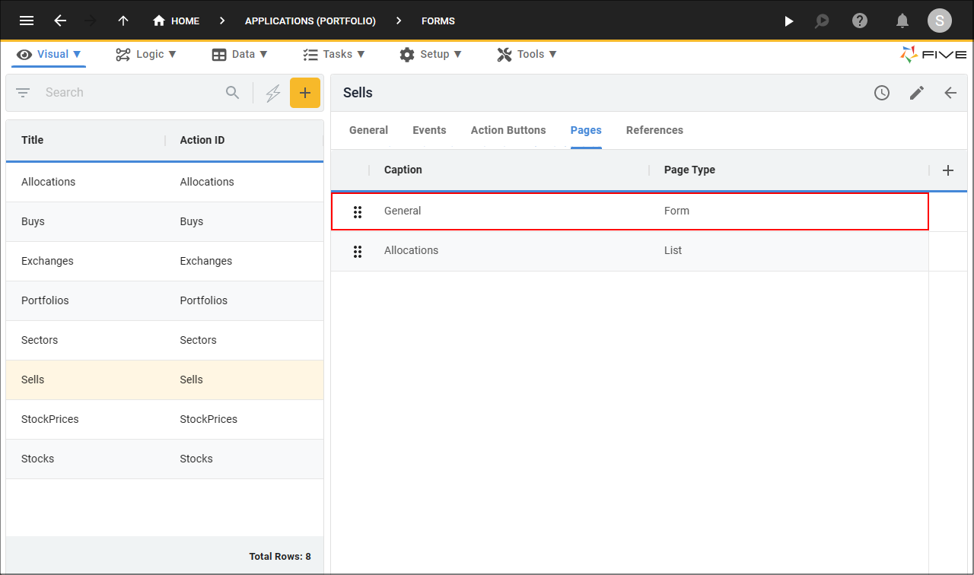Sort by the Action ID column header
Image resolution: width=974 pixels, height=575 pixels.
[x=202, y=140]
